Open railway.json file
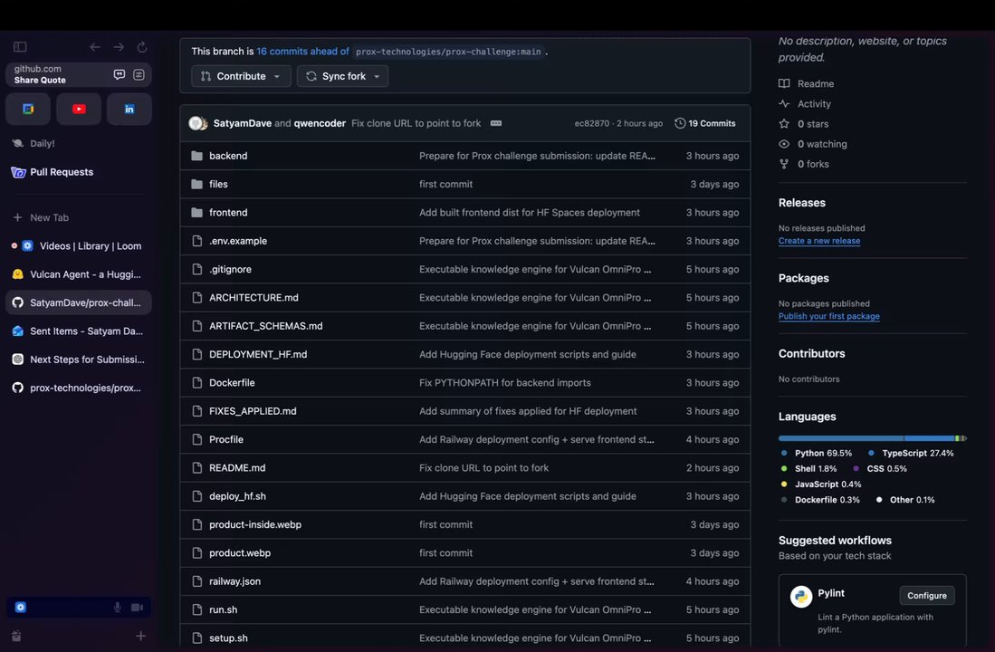Screen dimensions: 995x652 (x=234, y=581)
